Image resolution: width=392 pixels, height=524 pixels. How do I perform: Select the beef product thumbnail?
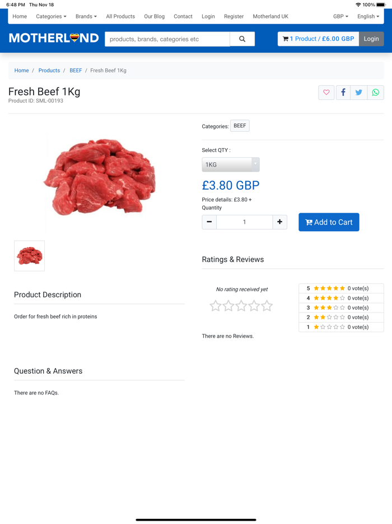point(29,256)
